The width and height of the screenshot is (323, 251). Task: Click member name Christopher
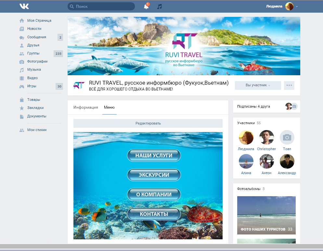(x=266, y=149)
